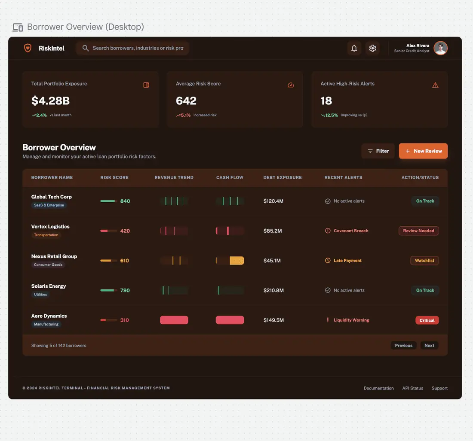This screenshot has height=441, width=473.
Task: Click the Watchlist badge for Nexus Retail Group
Action: tap(424, 261)
